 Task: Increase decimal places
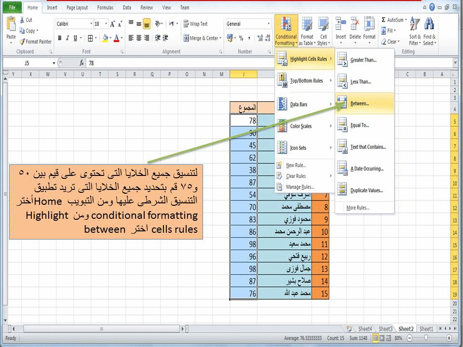click(260, 37)
